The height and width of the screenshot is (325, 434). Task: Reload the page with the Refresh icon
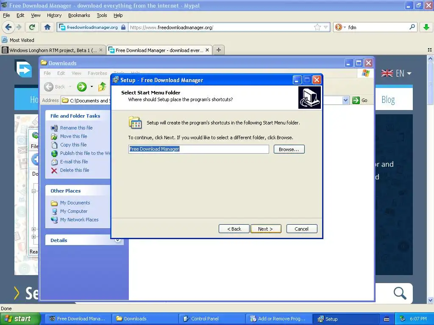point(32,27)
